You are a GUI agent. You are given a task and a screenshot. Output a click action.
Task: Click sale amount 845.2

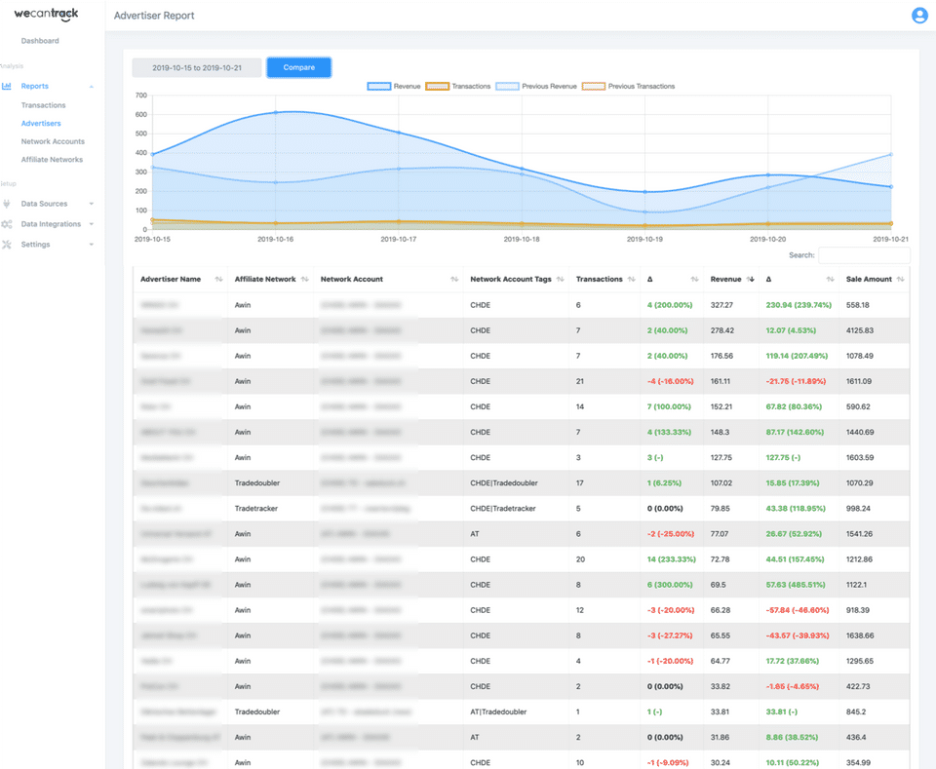(855, 711)
